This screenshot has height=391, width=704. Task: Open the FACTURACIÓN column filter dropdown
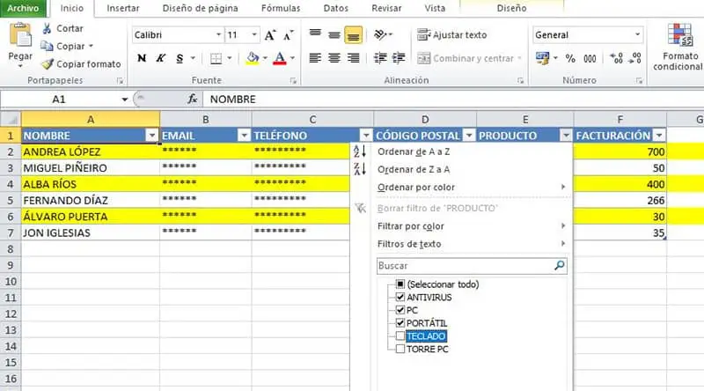658,136
